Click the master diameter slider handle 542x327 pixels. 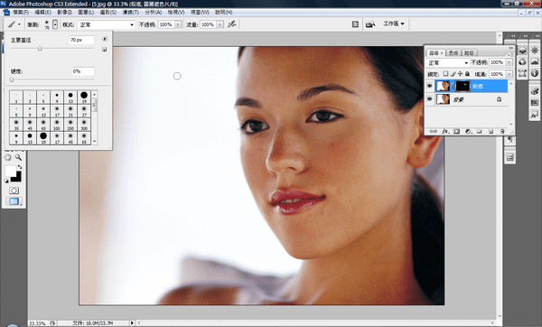coord(40,49)
